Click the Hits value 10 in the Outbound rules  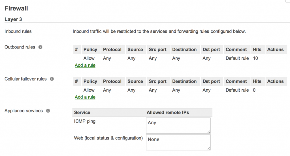point(255,58)
